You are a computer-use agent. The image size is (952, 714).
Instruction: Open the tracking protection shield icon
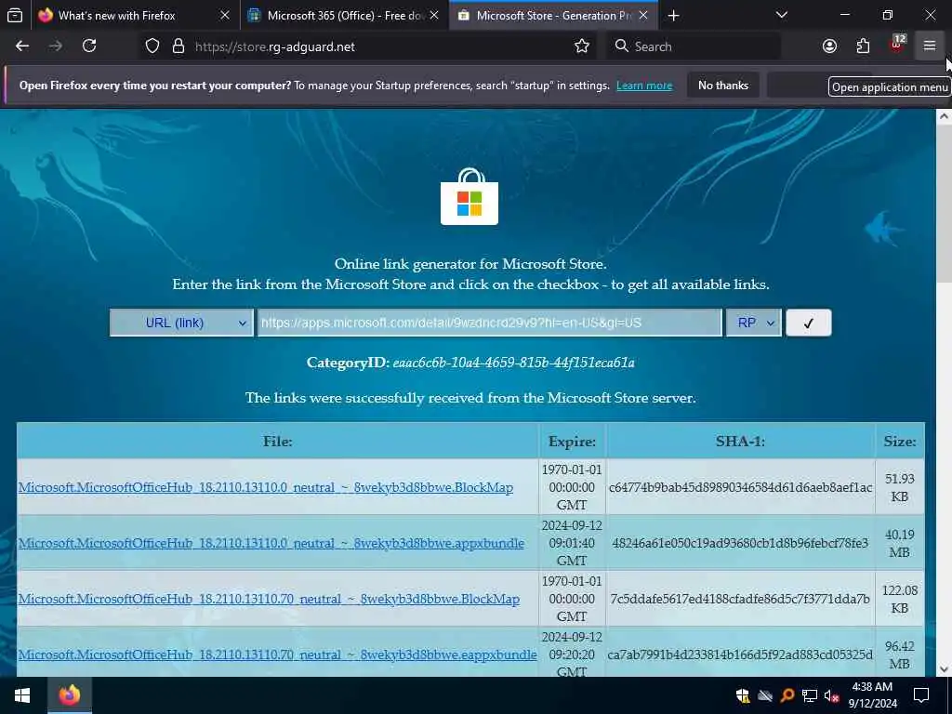[x=152, y=46]
